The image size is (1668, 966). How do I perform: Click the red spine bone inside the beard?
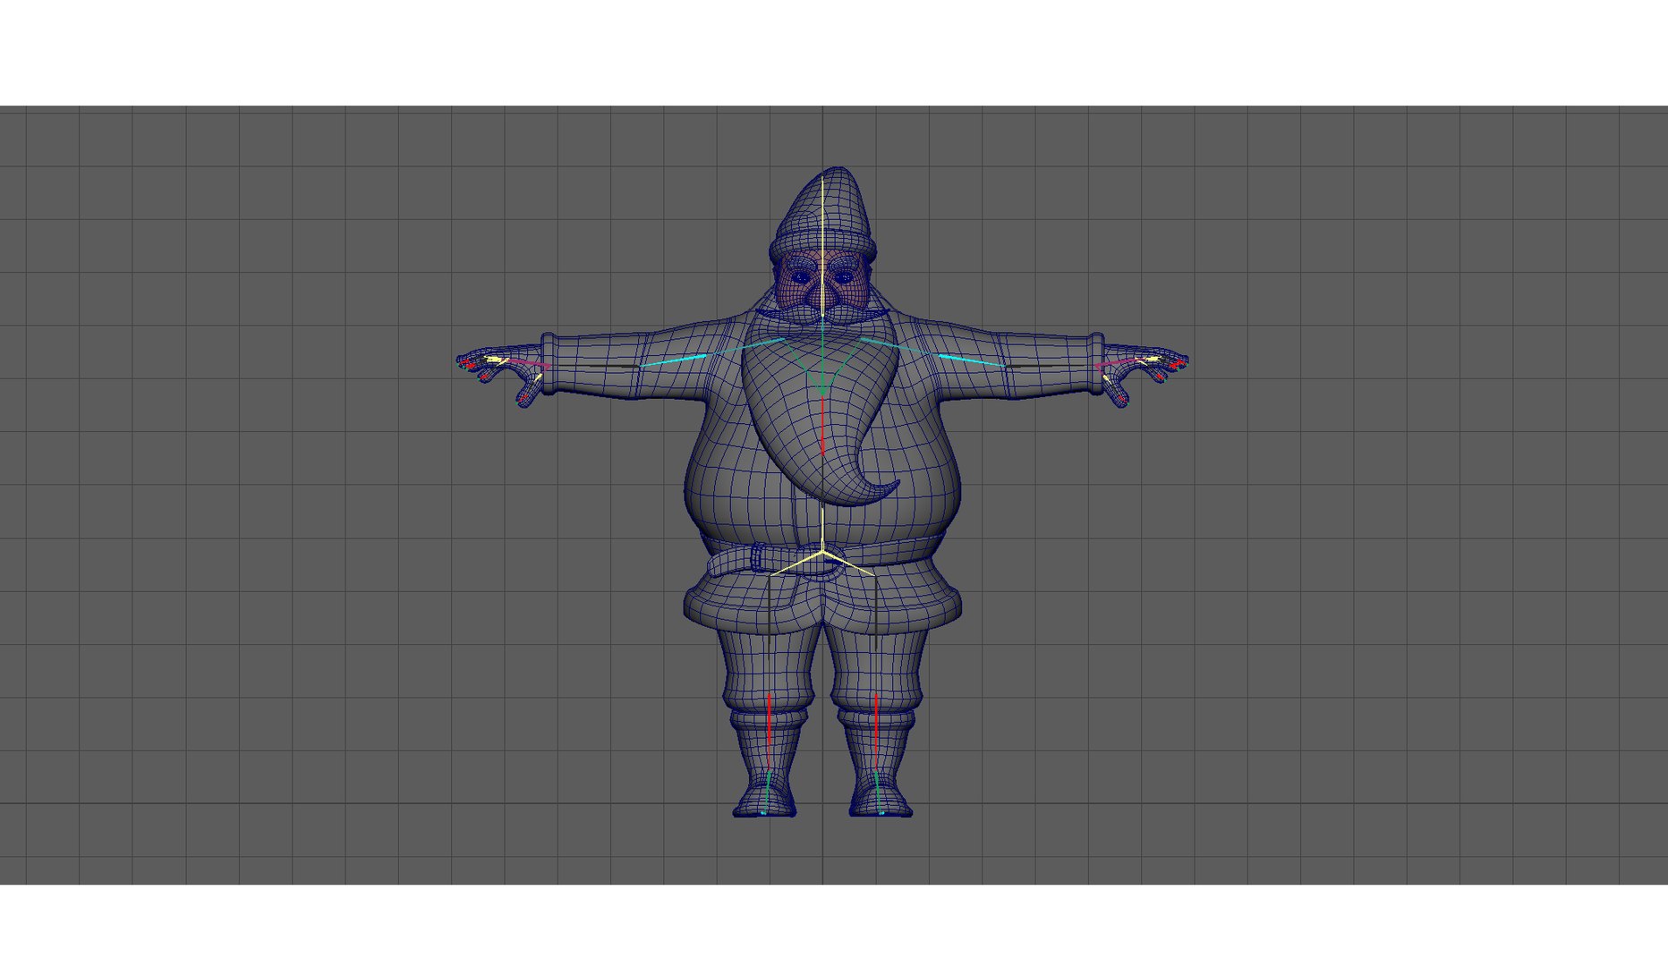[821, 426]
